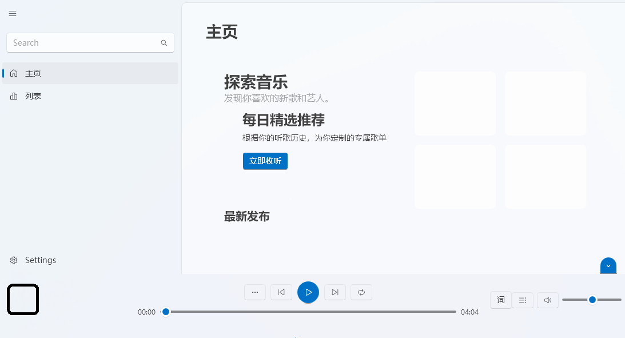625x338 pixels.
Task: Select the 主页 home icon in sidebar
Action: 13,73
